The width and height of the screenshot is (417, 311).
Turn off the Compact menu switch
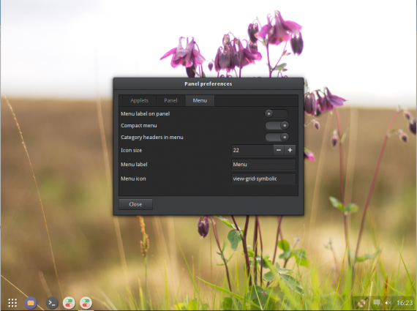click(x=277, y=125)
